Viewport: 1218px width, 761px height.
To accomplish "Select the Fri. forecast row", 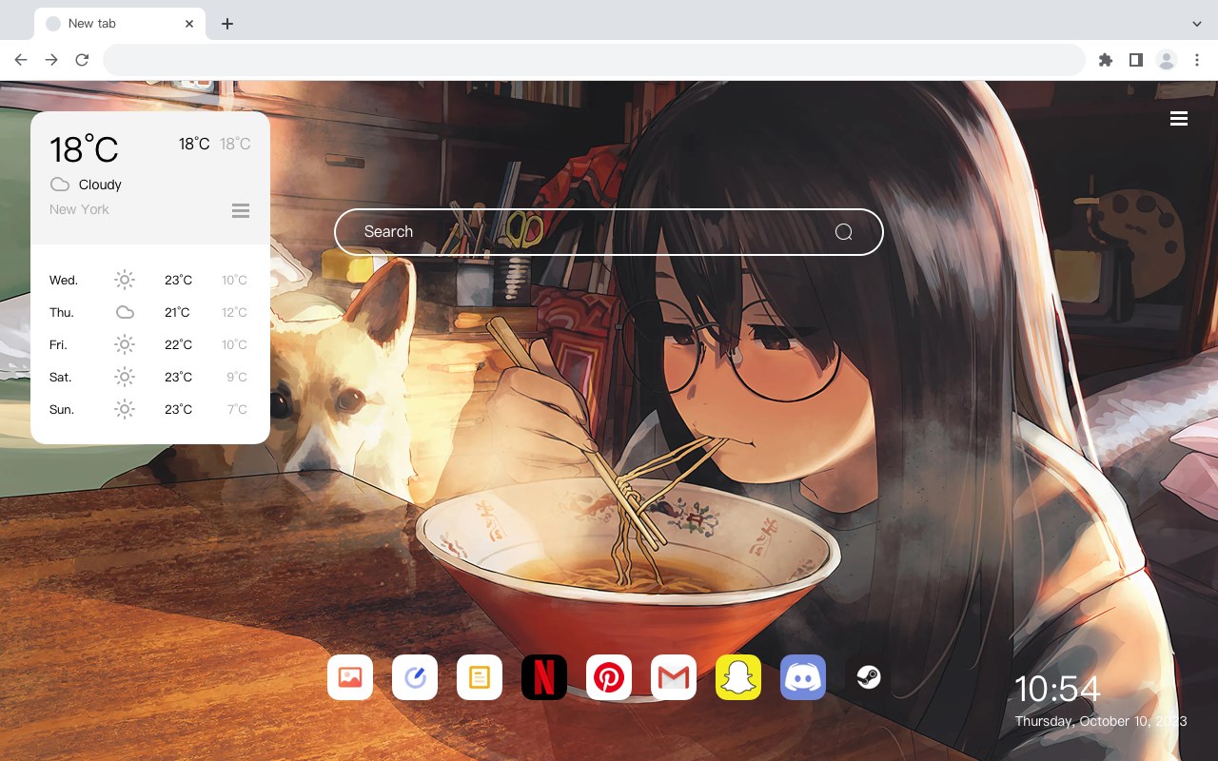I will tap(150, 344).
